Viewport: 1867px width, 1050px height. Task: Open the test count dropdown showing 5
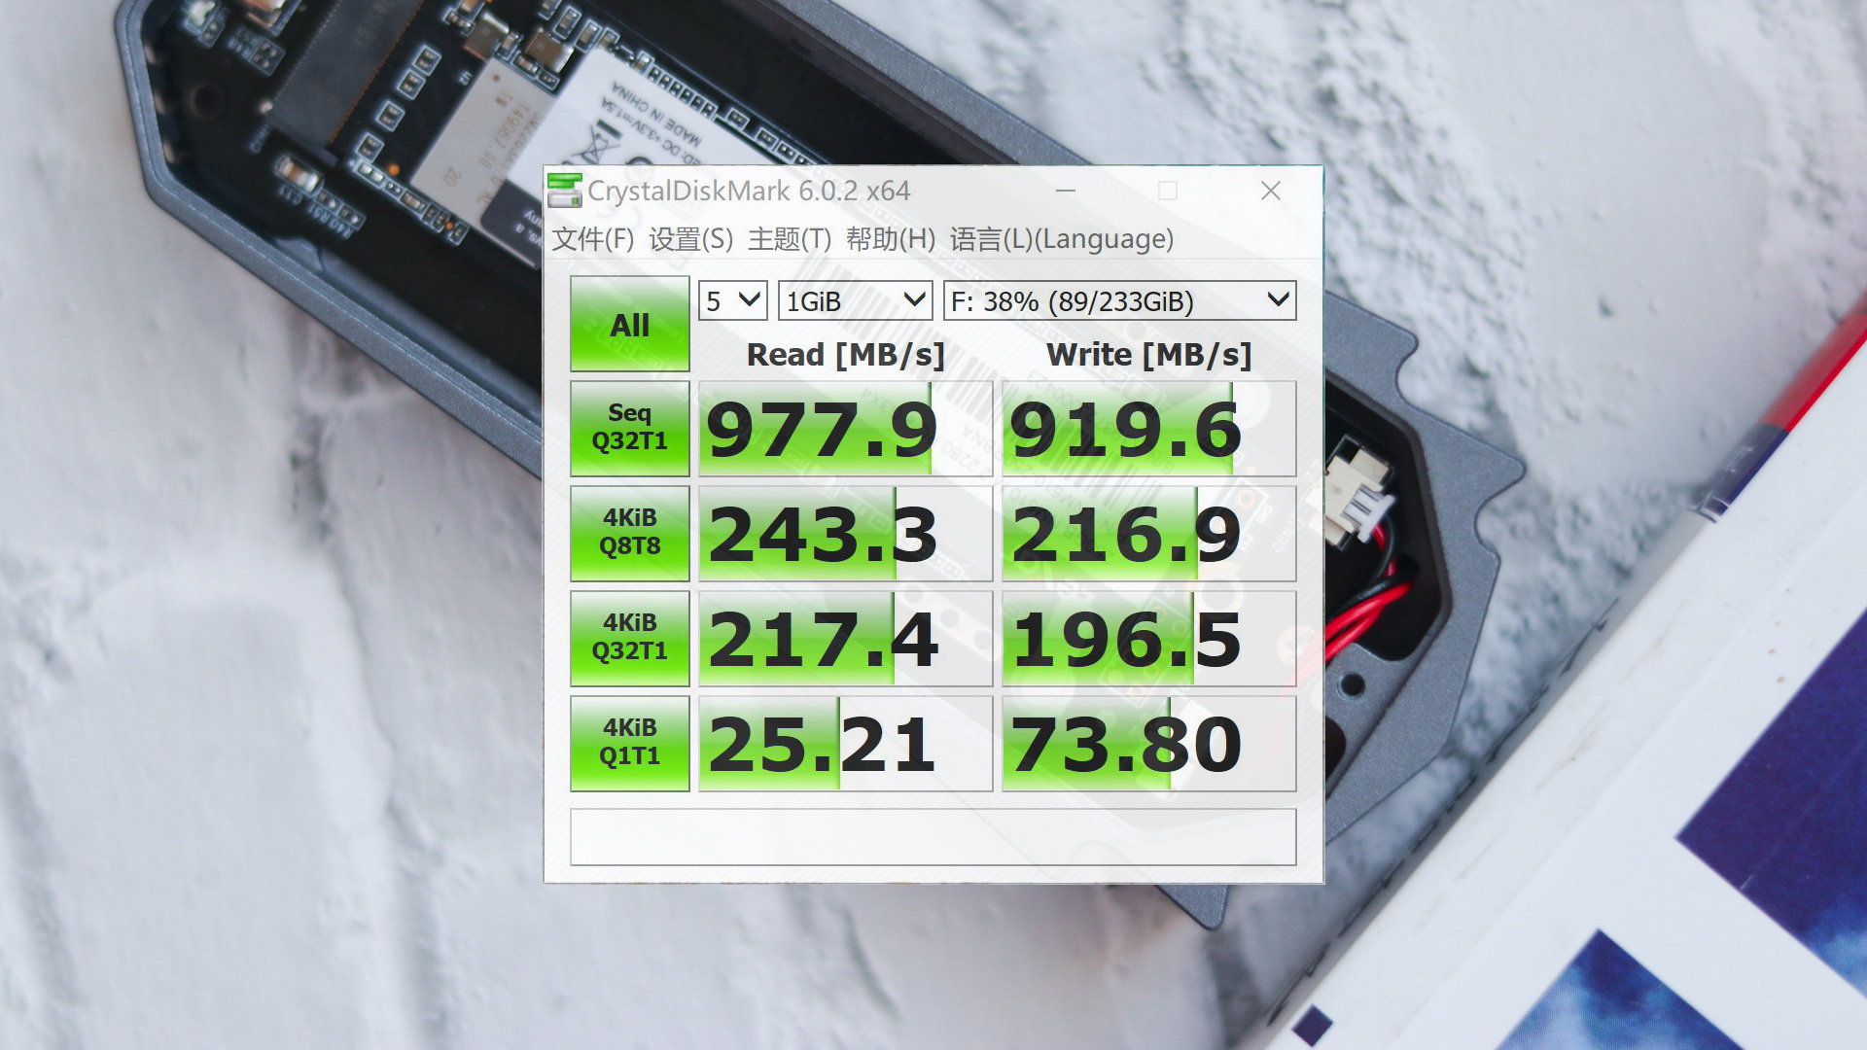[732, 301]
